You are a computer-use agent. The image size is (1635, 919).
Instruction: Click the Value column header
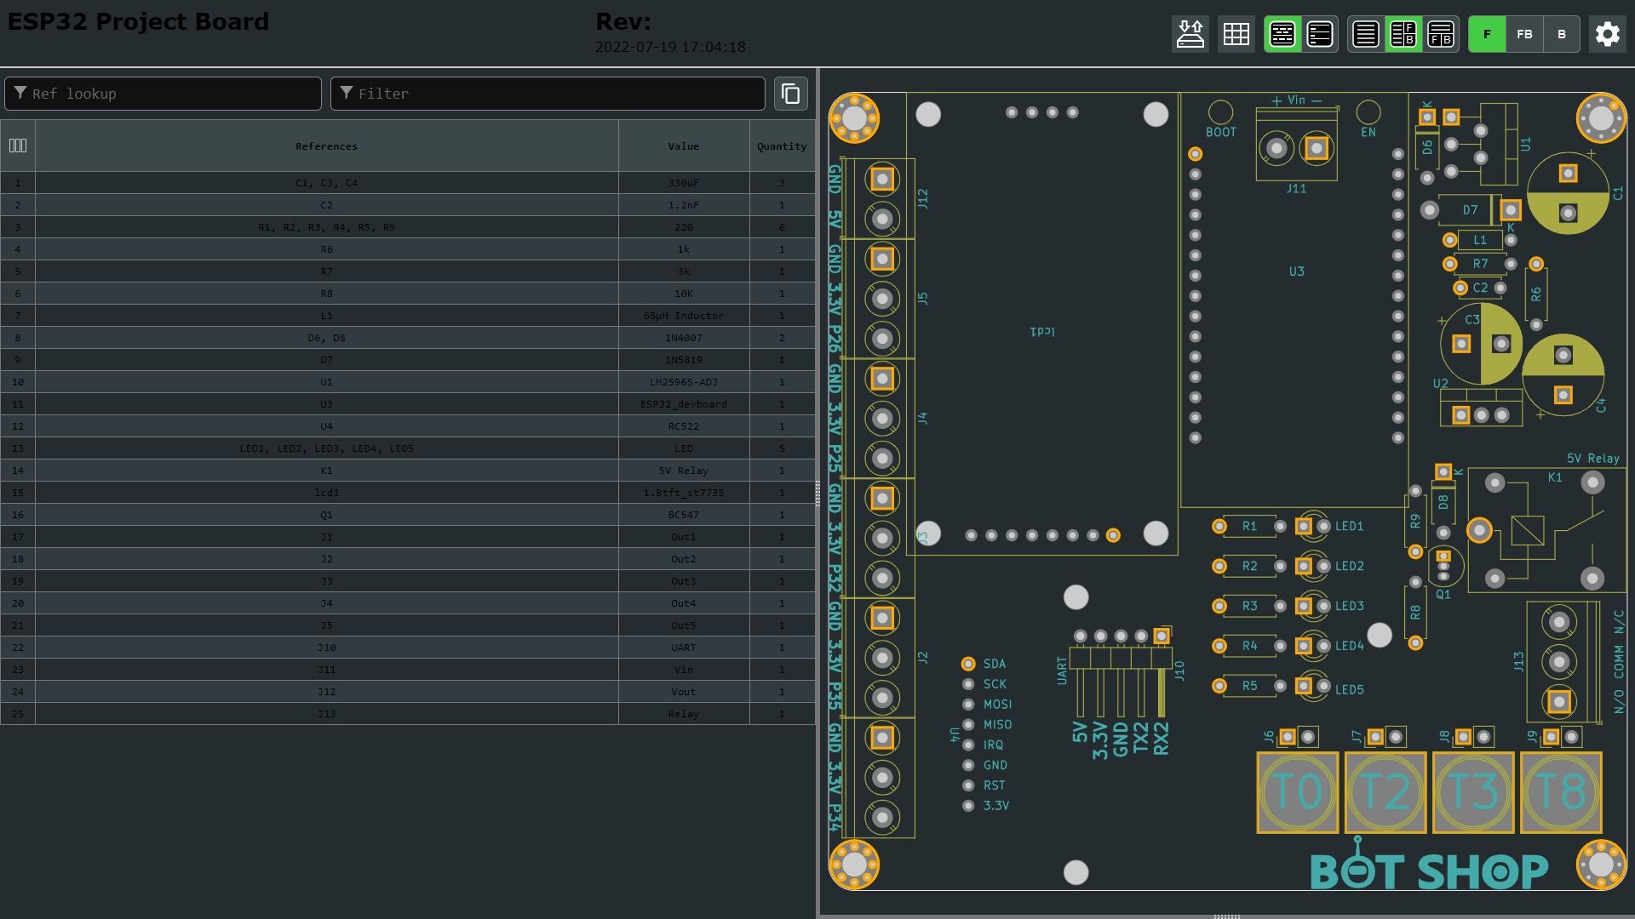coord(683,146)
